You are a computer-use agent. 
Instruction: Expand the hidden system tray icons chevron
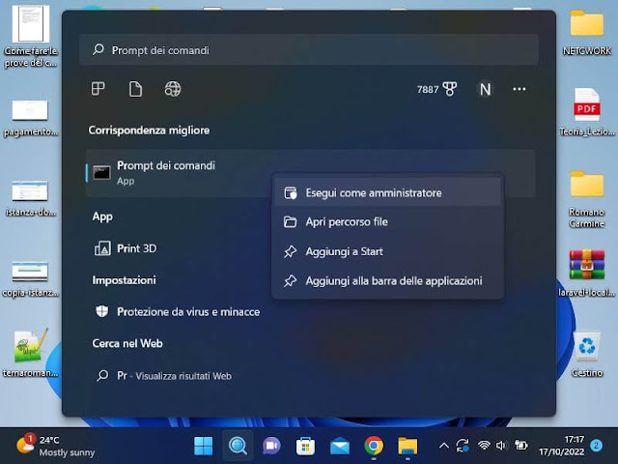[x=444, y=446]
